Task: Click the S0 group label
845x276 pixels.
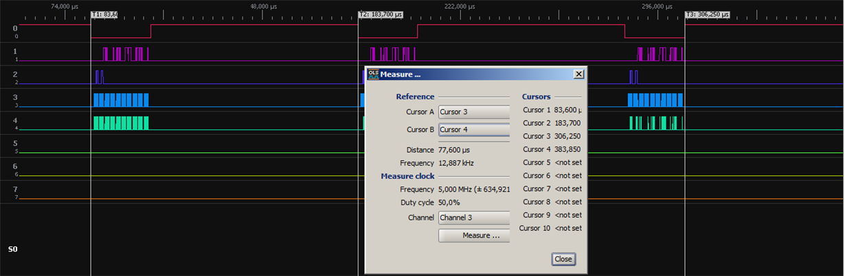Action: click(x=13, y=249)
